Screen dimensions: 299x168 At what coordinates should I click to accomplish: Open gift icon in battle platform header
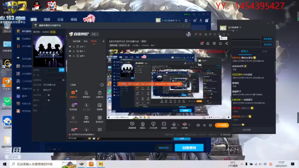coord(207,21)
